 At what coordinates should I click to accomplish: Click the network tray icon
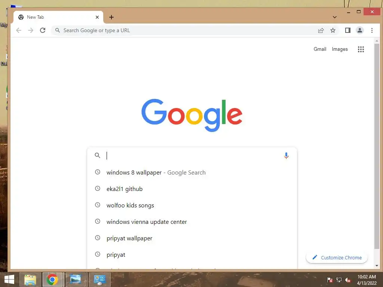point(339,280)
